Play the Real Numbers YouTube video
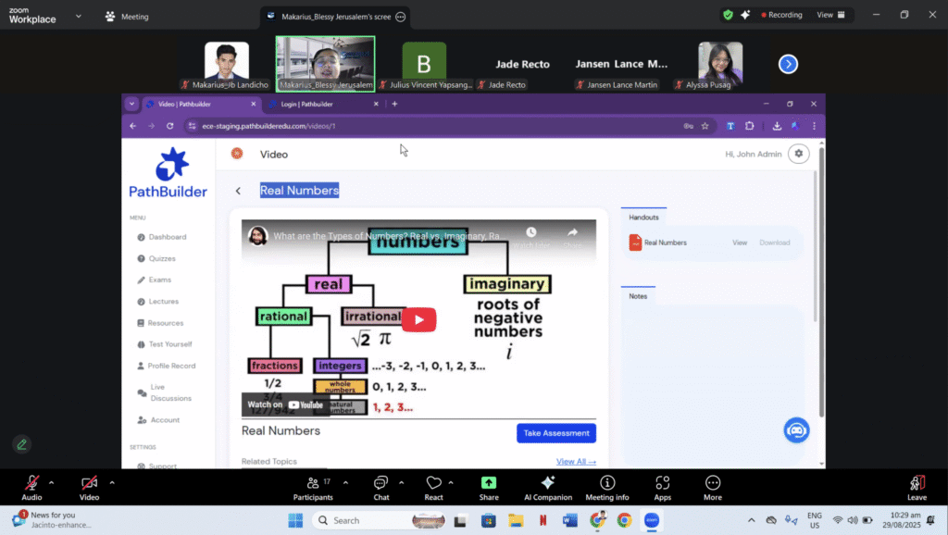This screenshot has width=948, height=535. (x=418, y=320)
